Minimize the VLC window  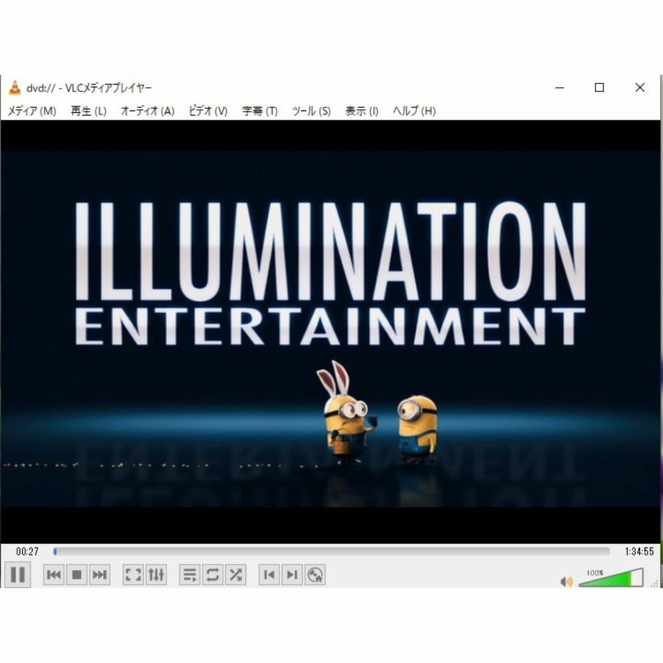pos(560,88)
